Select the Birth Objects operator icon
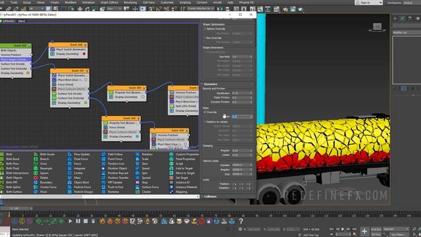This screenshot has height=237, width=421. pos(1,178)
